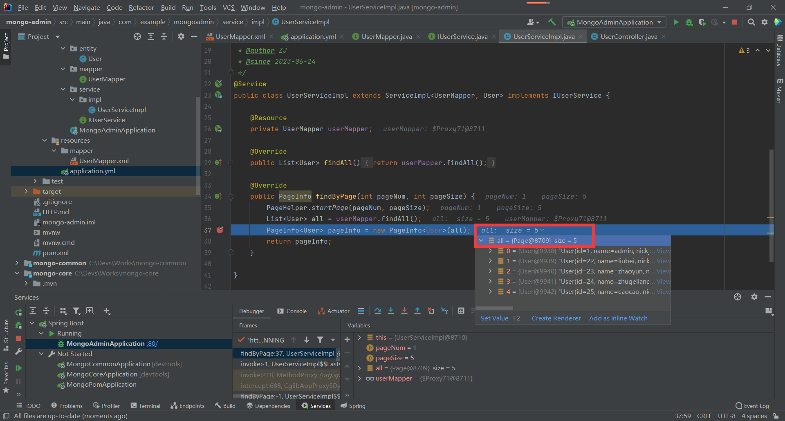Open the Refactor menu

(x=141, y=7)
